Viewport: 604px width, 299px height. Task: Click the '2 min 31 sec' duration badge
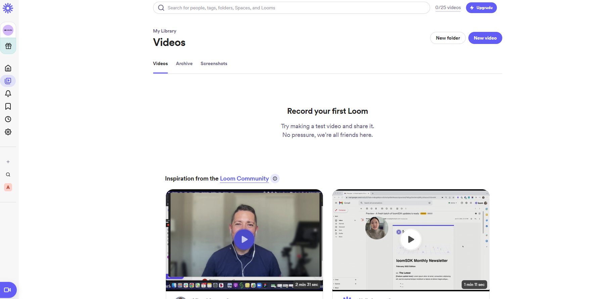click(x=307, y=285)
